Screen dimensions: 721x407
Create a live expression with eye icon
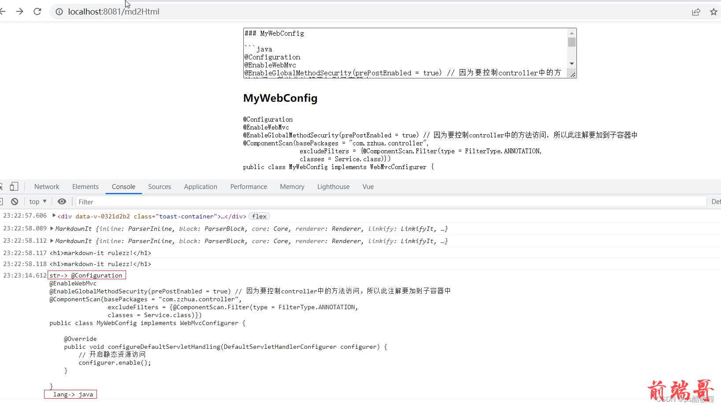[62, 201]
